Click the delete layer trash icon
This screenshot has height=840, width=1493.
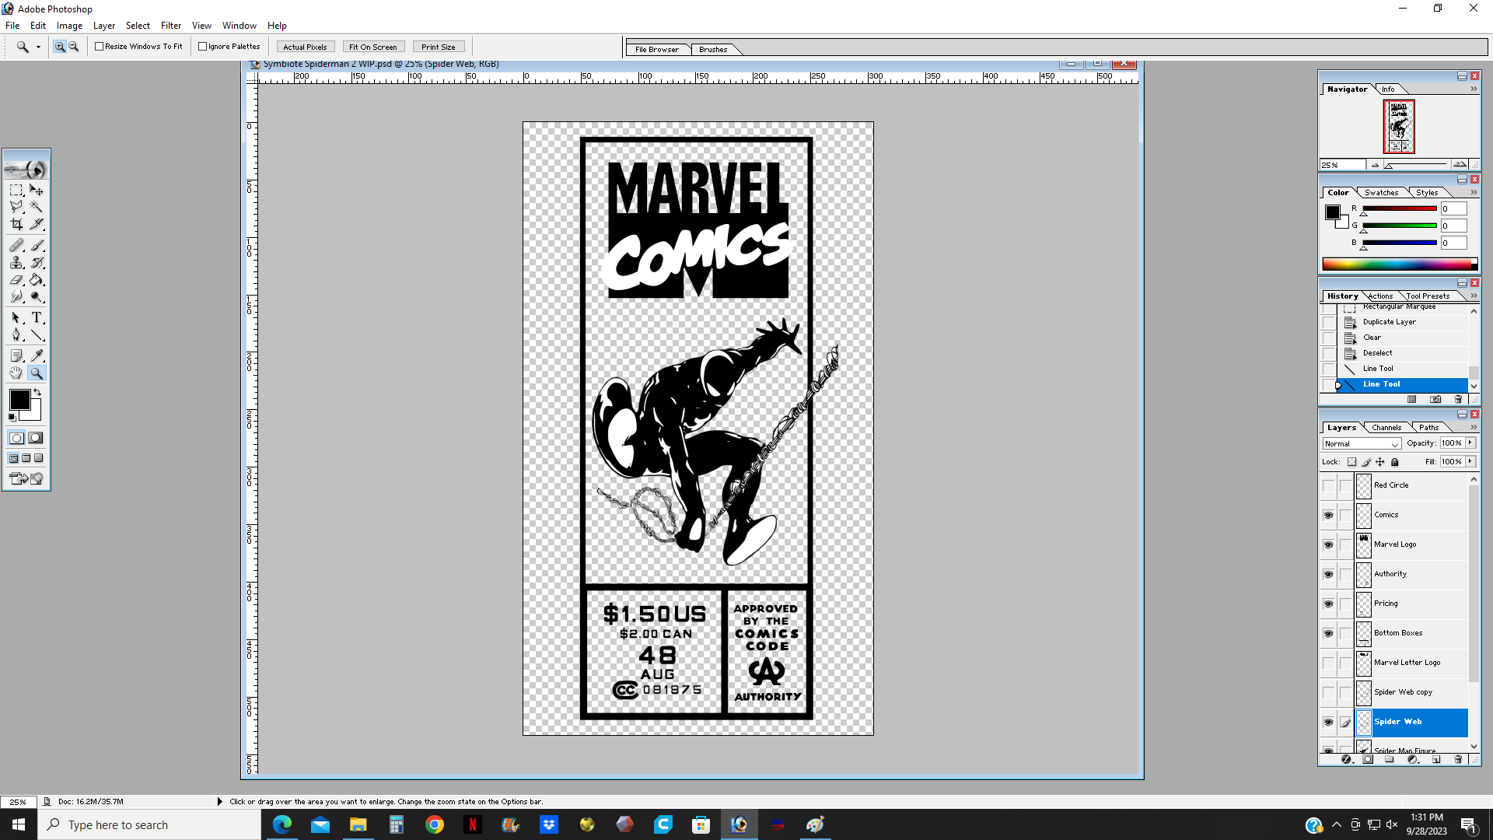(1458, 759)
